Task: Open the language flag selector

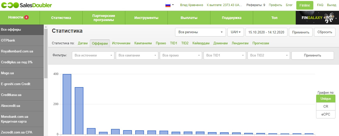Action: click(169, 5)
